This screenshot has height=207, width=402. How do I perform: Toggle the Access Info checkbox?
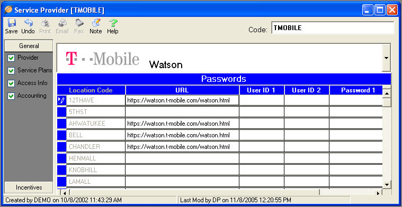coord(11,83)
